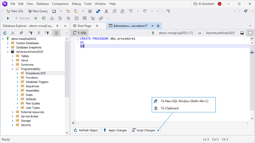
Task: Collapse the Programmability folder
Action: tap(13, 69)
